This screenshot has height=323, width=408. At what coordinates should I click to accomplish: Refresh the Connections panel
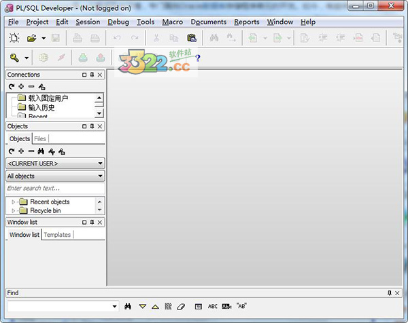[12, 86]
